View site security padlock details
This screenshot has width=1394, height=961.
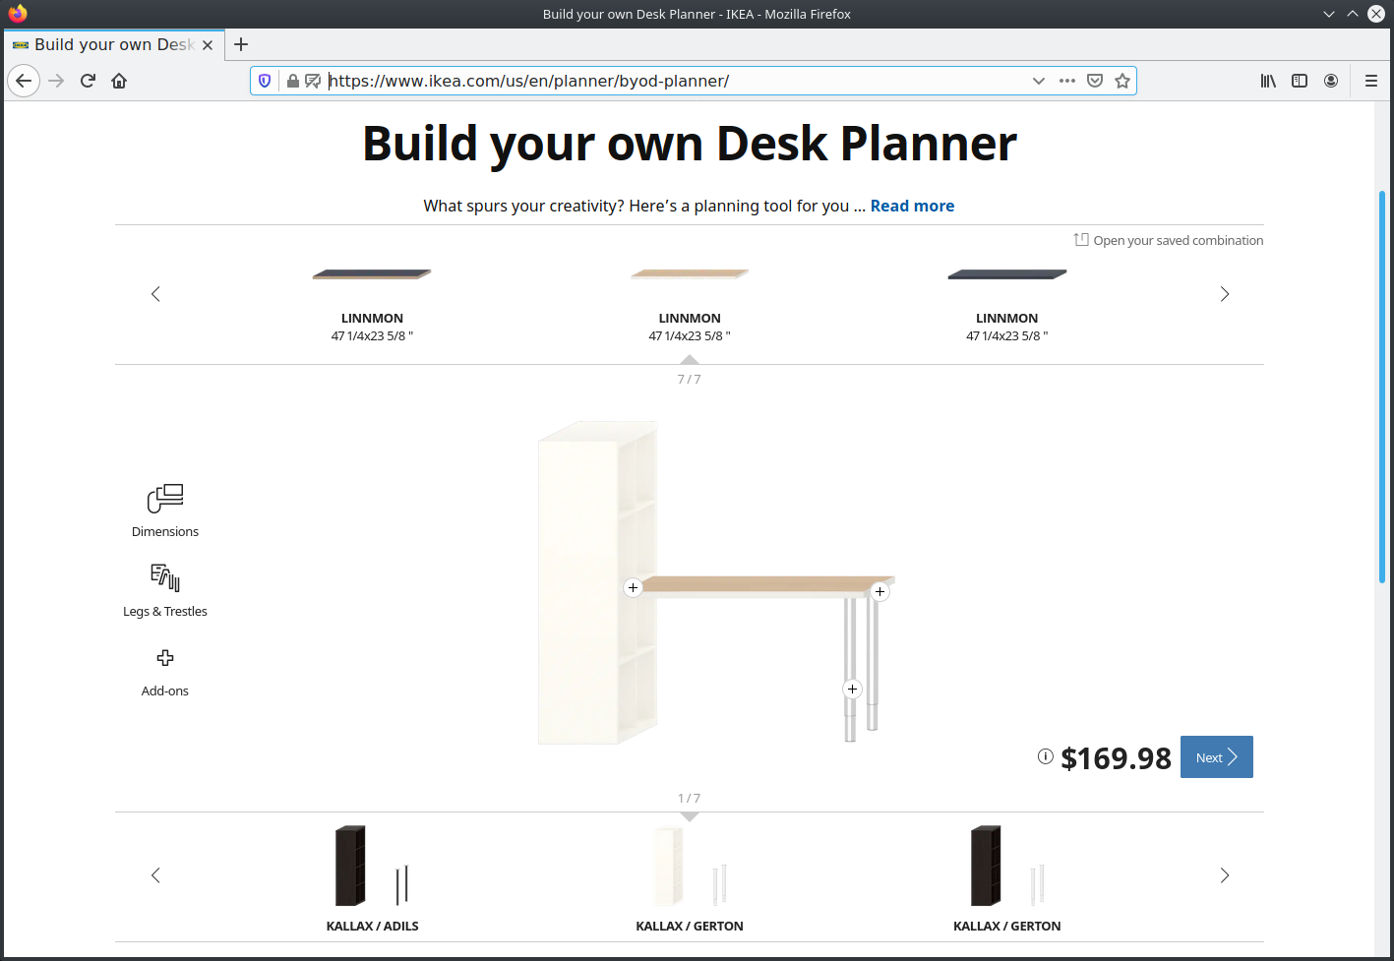292,81
